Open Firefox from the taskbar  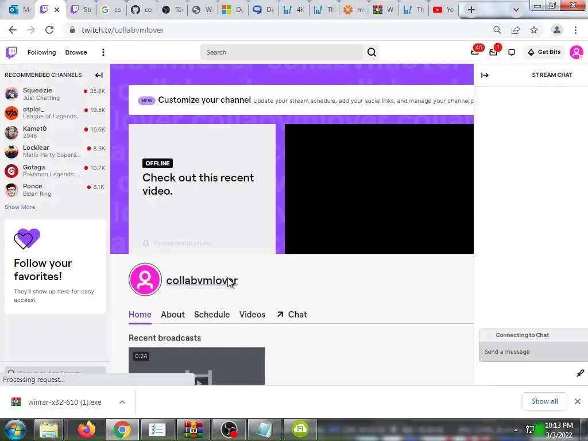coord(87,430)
